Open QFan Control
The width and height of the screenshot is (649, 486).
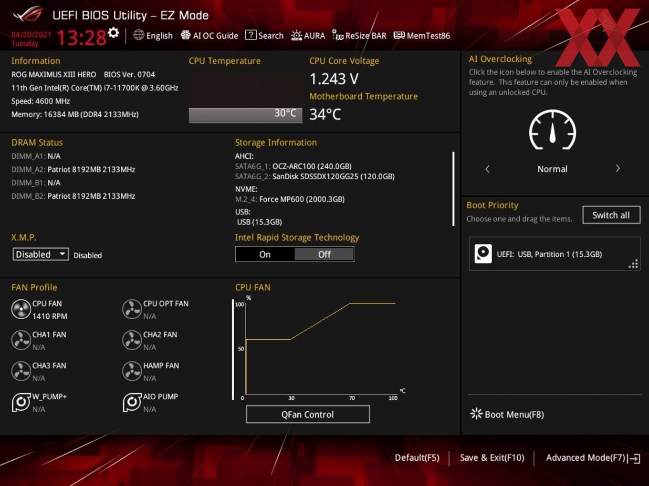tap(308, 415)
